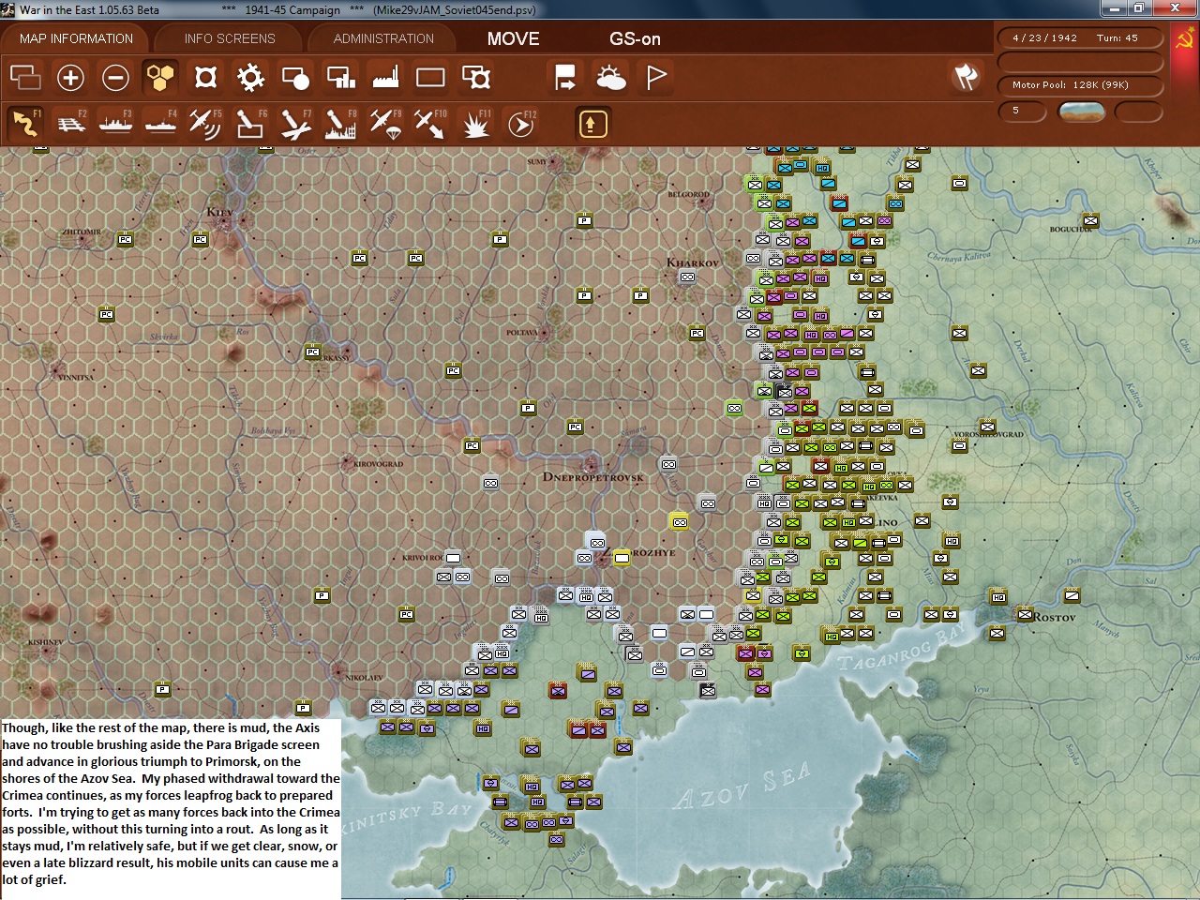1200x900 pixels.
Task: Click the Azov Sea label
Action: pyautogui.click(x=741, y=787)
